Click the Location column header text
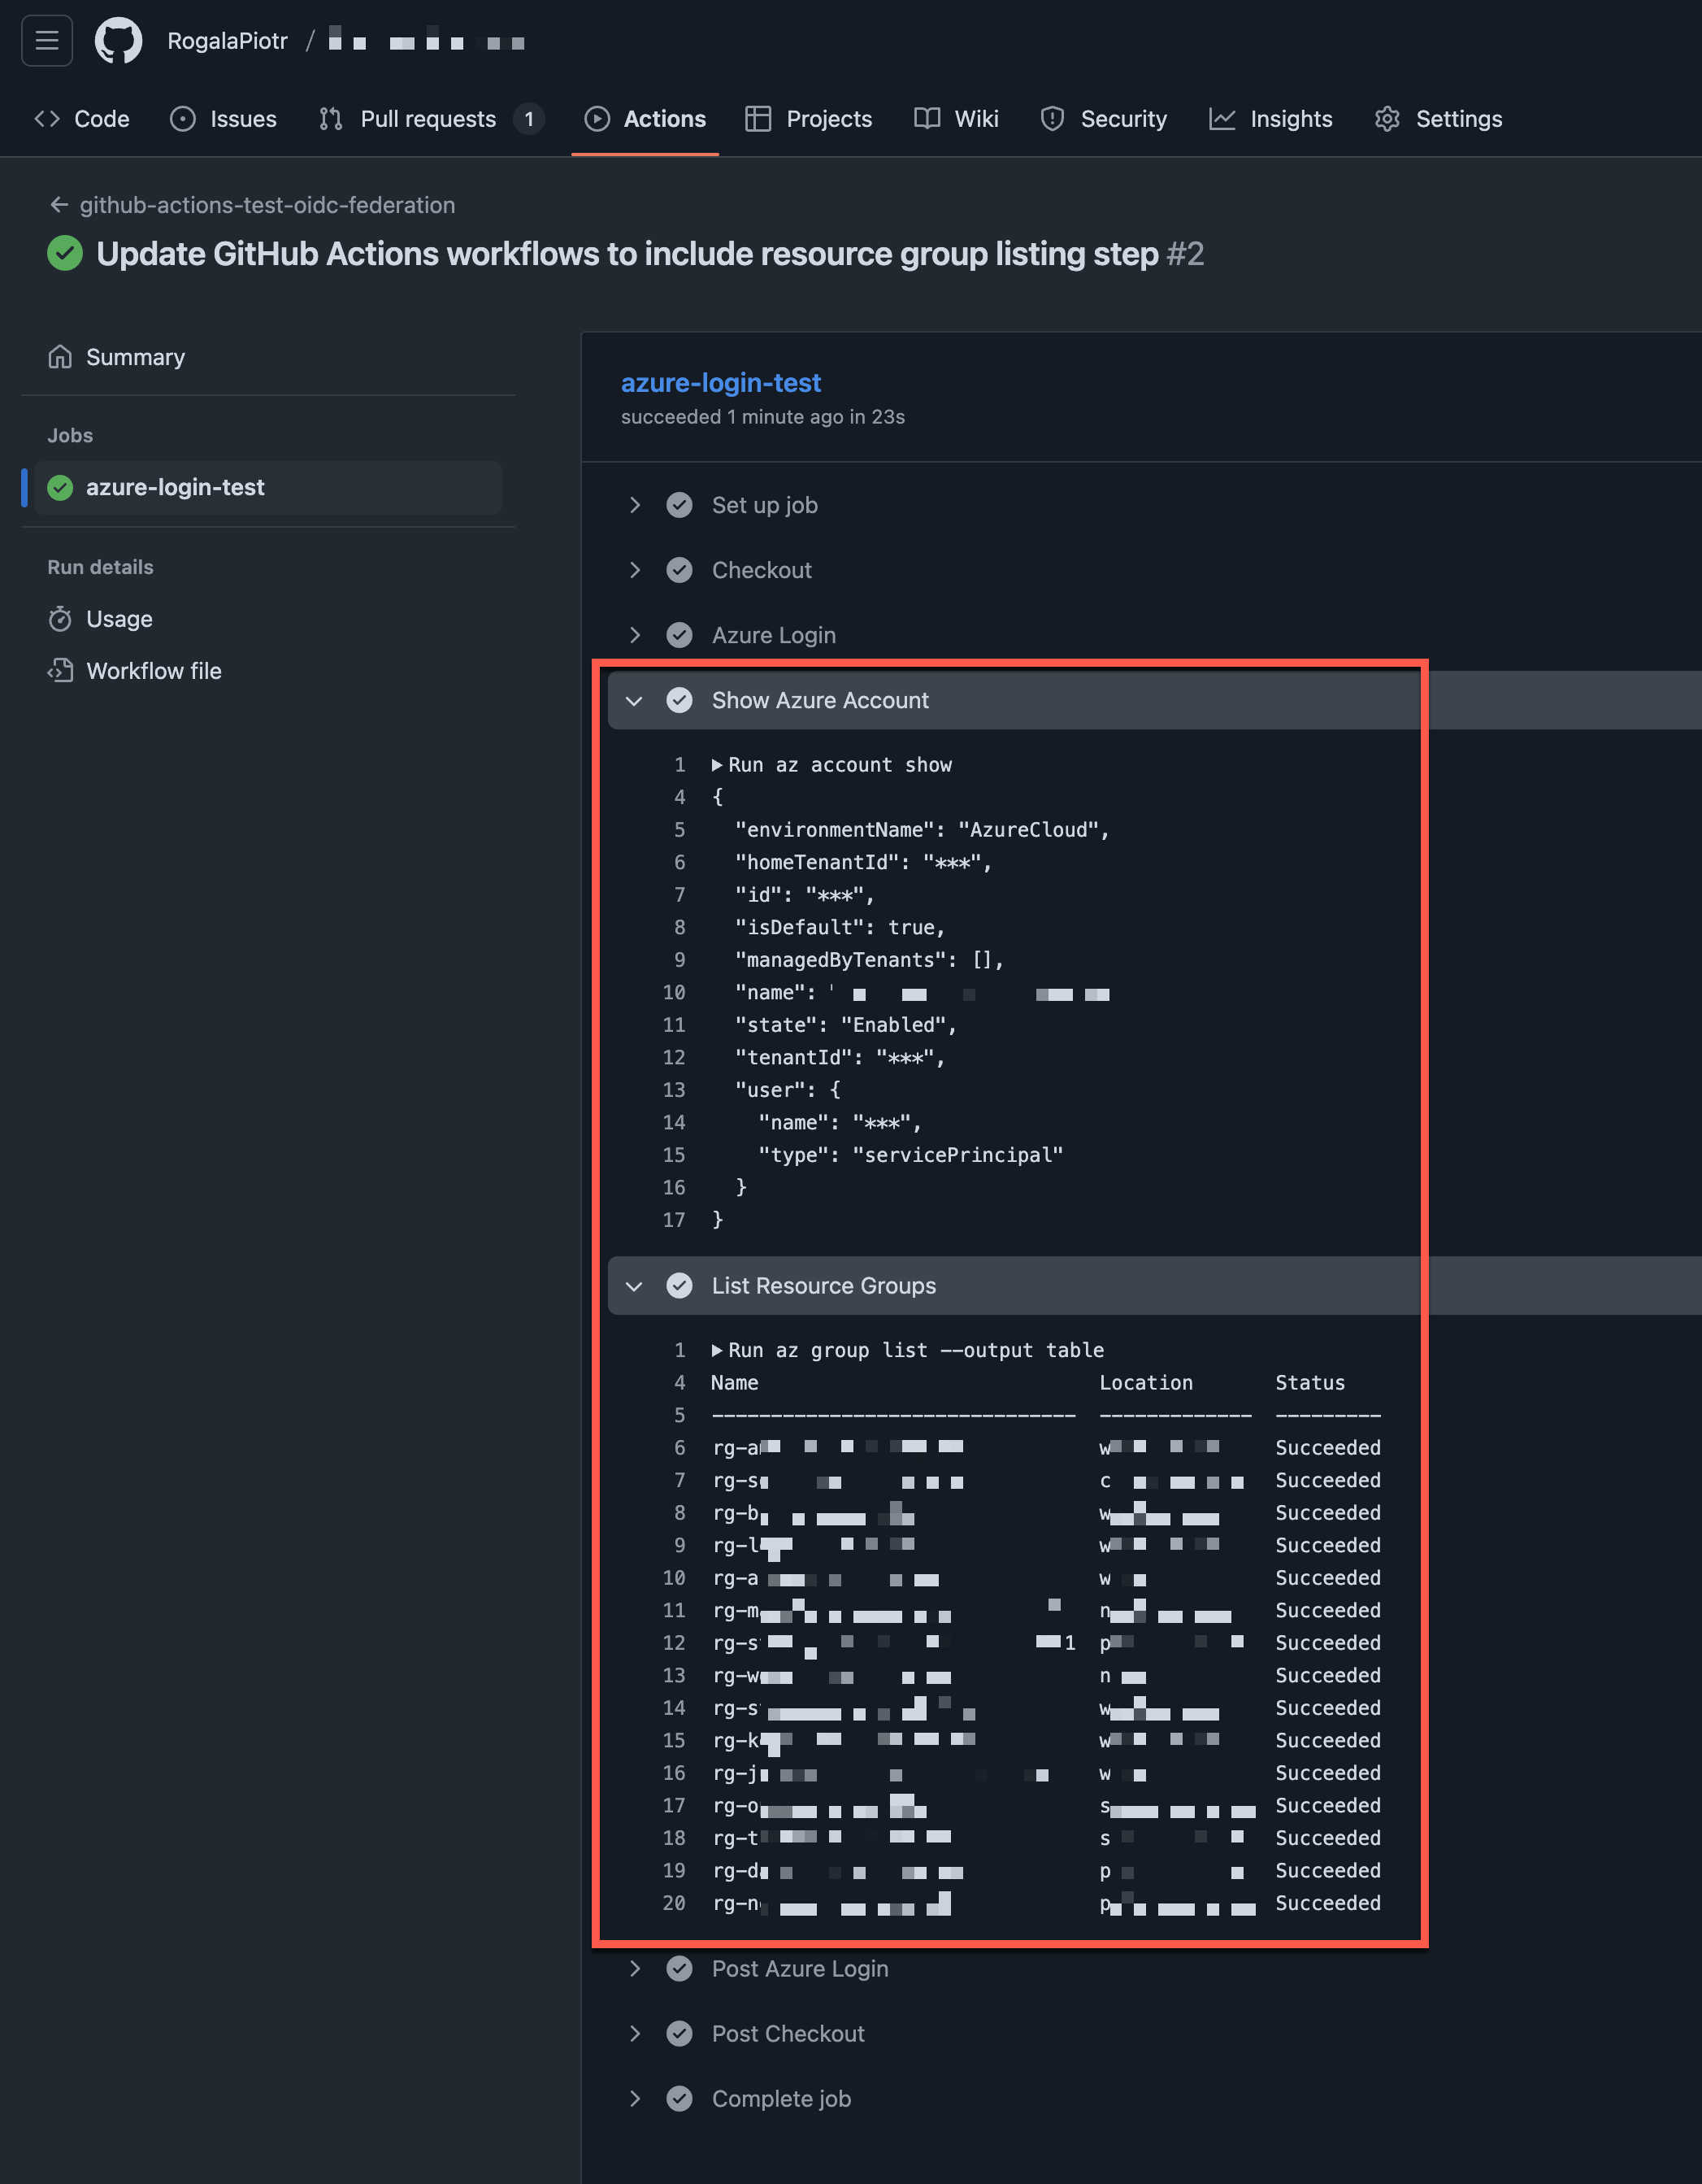The height and width of the screenshot is (2184, 1702). [x=1145, y=1382]
